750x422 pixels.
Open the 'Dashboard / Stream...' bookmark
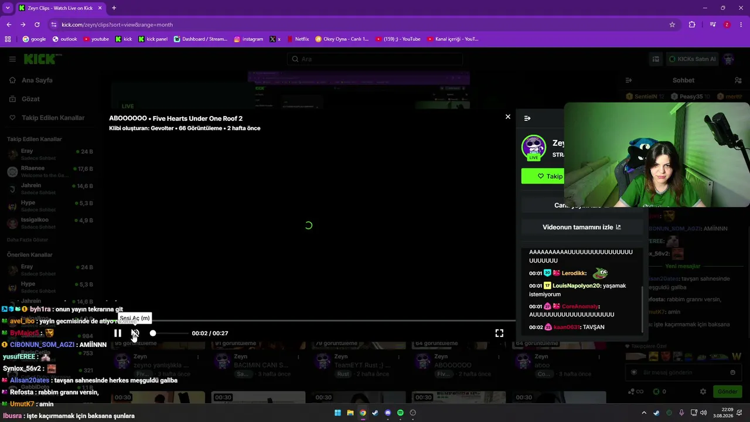200,39
